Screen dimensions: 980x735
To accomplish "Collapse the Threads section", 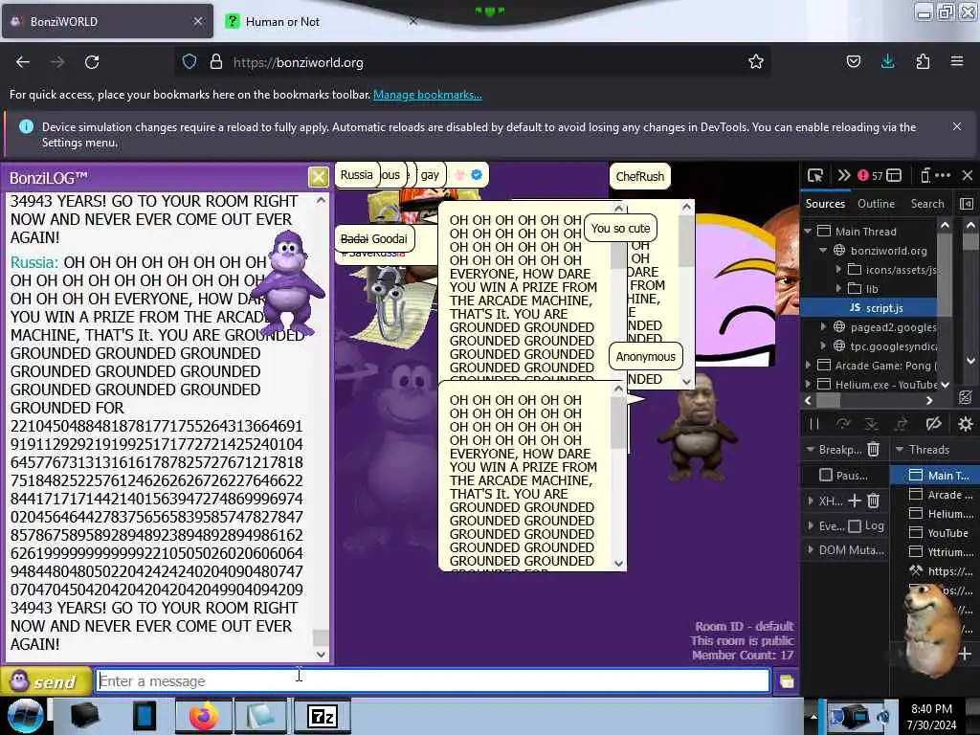I will (900, 450).
